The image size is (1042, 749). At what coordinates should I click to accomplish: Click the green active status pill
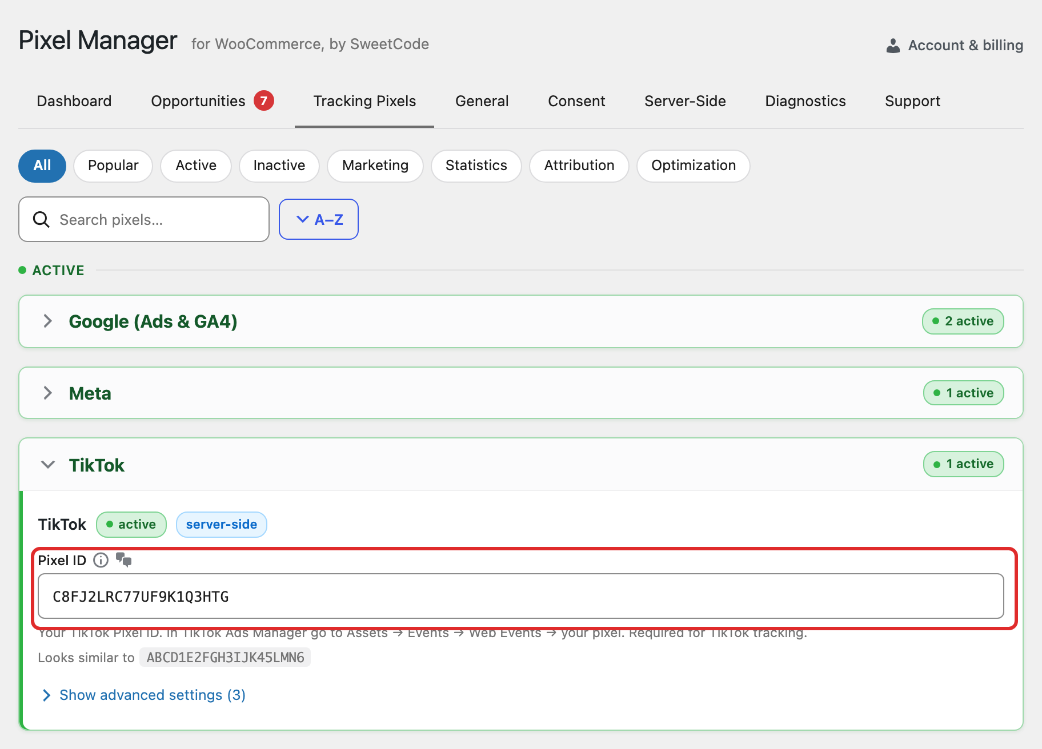131,525
